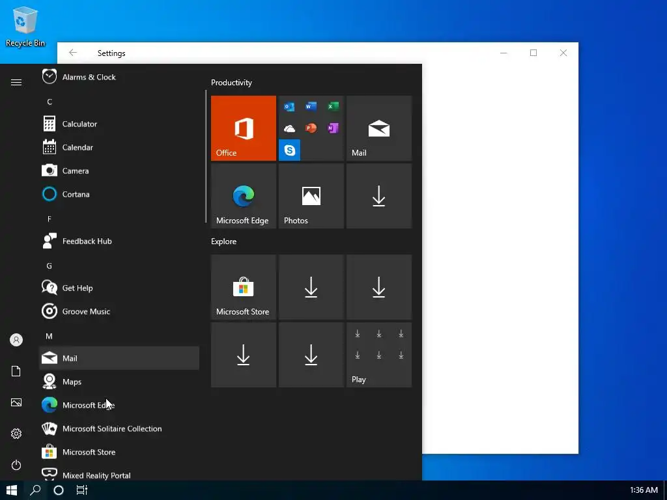Viewport: 667px width, 500px height.
Task: Open Recycle Bin on the desktop
Action: coord(25,26)
